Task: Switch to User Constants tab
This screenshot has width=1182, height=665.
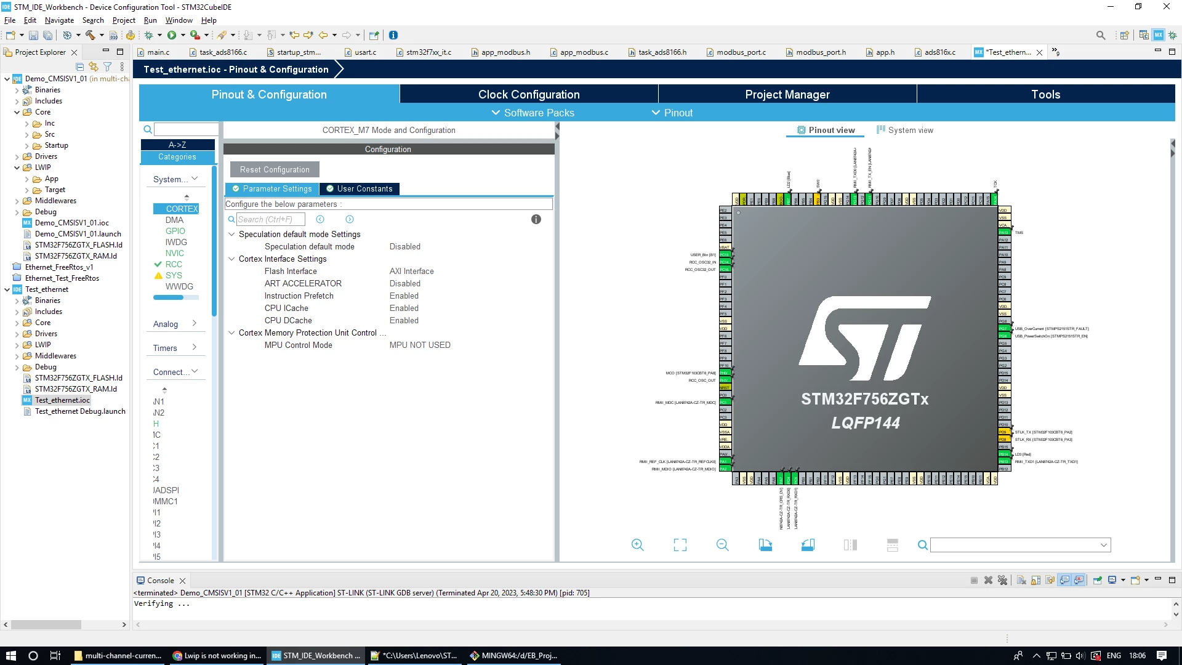Action: (359, 189)
